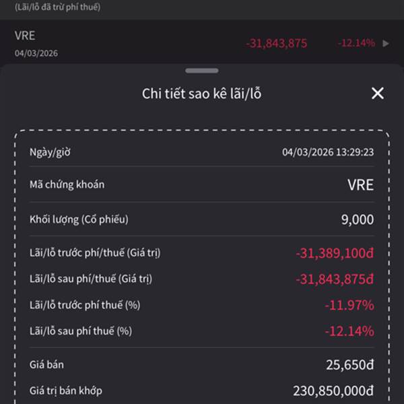The image size is (404, 404).
Task: Tap the Giá trị bán khớp 230,850,000đ value
Action: (x=333, y=391)
